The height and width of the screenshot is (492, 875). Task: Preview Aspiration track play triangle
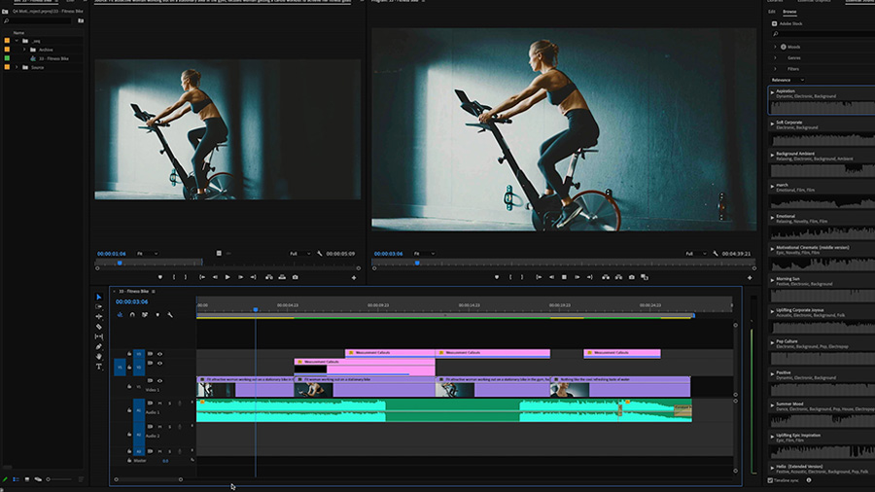(x=772, y=92)
